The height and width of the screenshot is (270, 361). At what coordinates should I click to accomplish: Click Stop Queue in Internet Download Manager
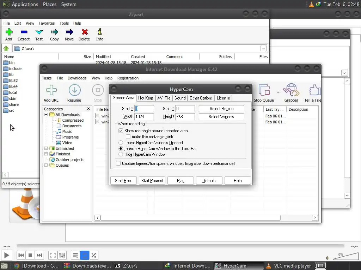pyautogui.click(x=264, y=93)
